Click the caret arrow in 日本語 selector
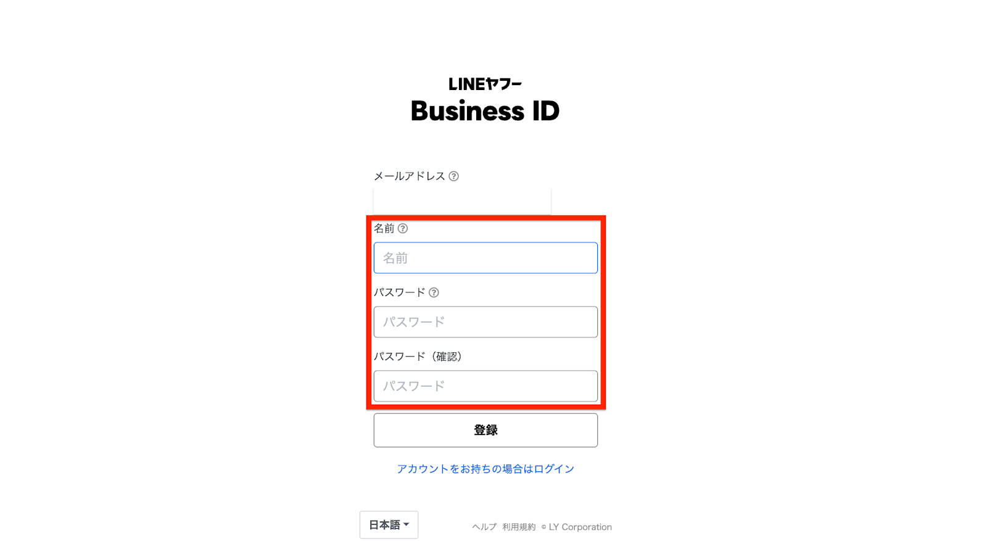 pyautogui.click(x=407, y=525)
